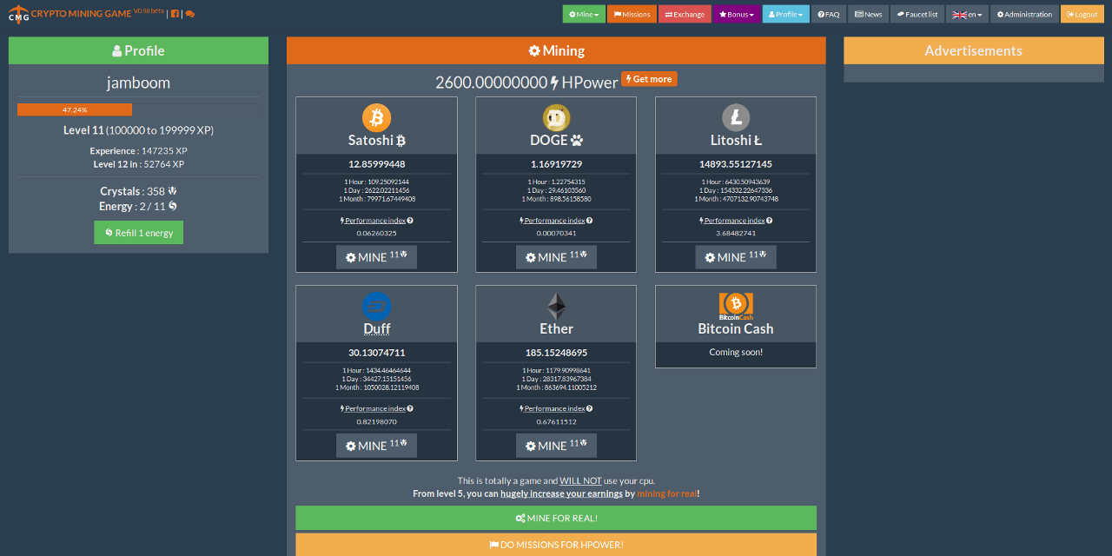Screen dimensions: 1112x556
Task: Click 'hugely increase your earnings' link
Action: click(x=561, y=493)
